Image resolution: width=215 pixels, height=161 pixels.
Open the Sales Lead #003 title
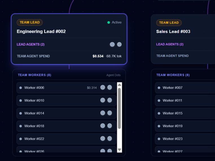tap(173, 31)
